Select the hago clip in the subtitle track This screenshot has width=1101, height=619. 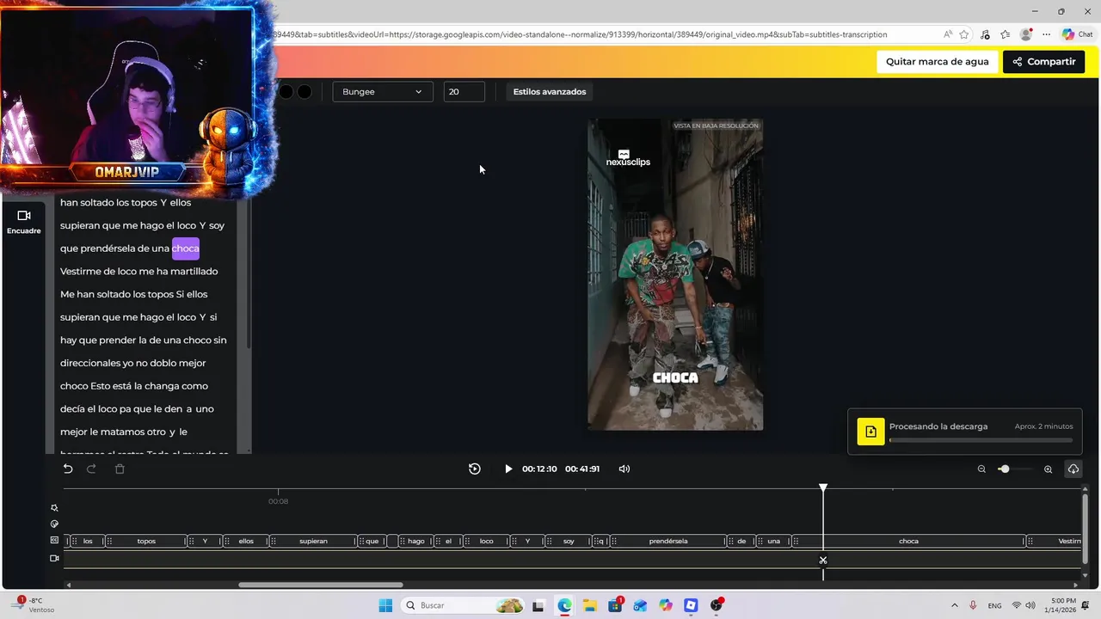coord(416,541)
